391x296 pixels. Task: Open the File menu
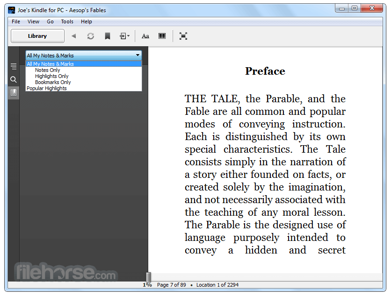16,21
